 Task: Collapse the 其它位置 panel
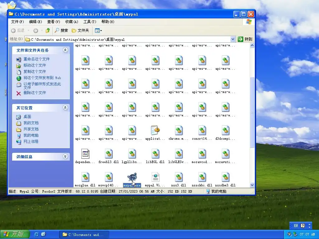click(x=65, y=107)
